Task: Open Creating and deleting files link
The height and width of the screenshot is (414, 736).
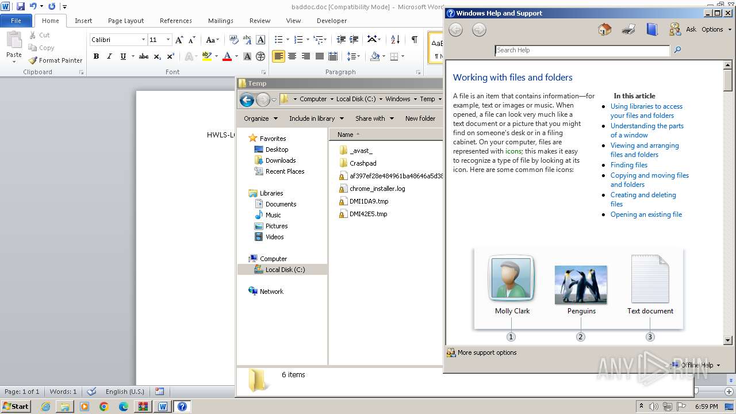Action: click(x=643, y=200)
